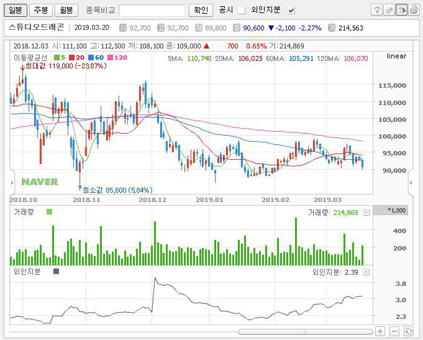Click the 2018.12 date axis label
Screen dimensions: 423x340
click(x=152, y=200)
